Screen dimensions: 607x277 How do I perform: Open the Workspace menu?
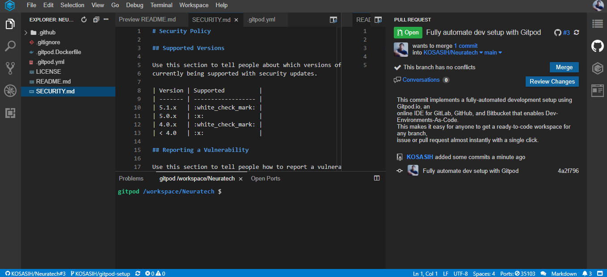(x=194, y=5)
